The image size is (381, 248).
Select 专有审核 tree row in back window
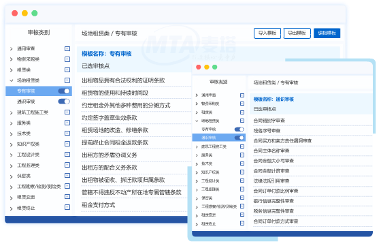pos(39,91)
